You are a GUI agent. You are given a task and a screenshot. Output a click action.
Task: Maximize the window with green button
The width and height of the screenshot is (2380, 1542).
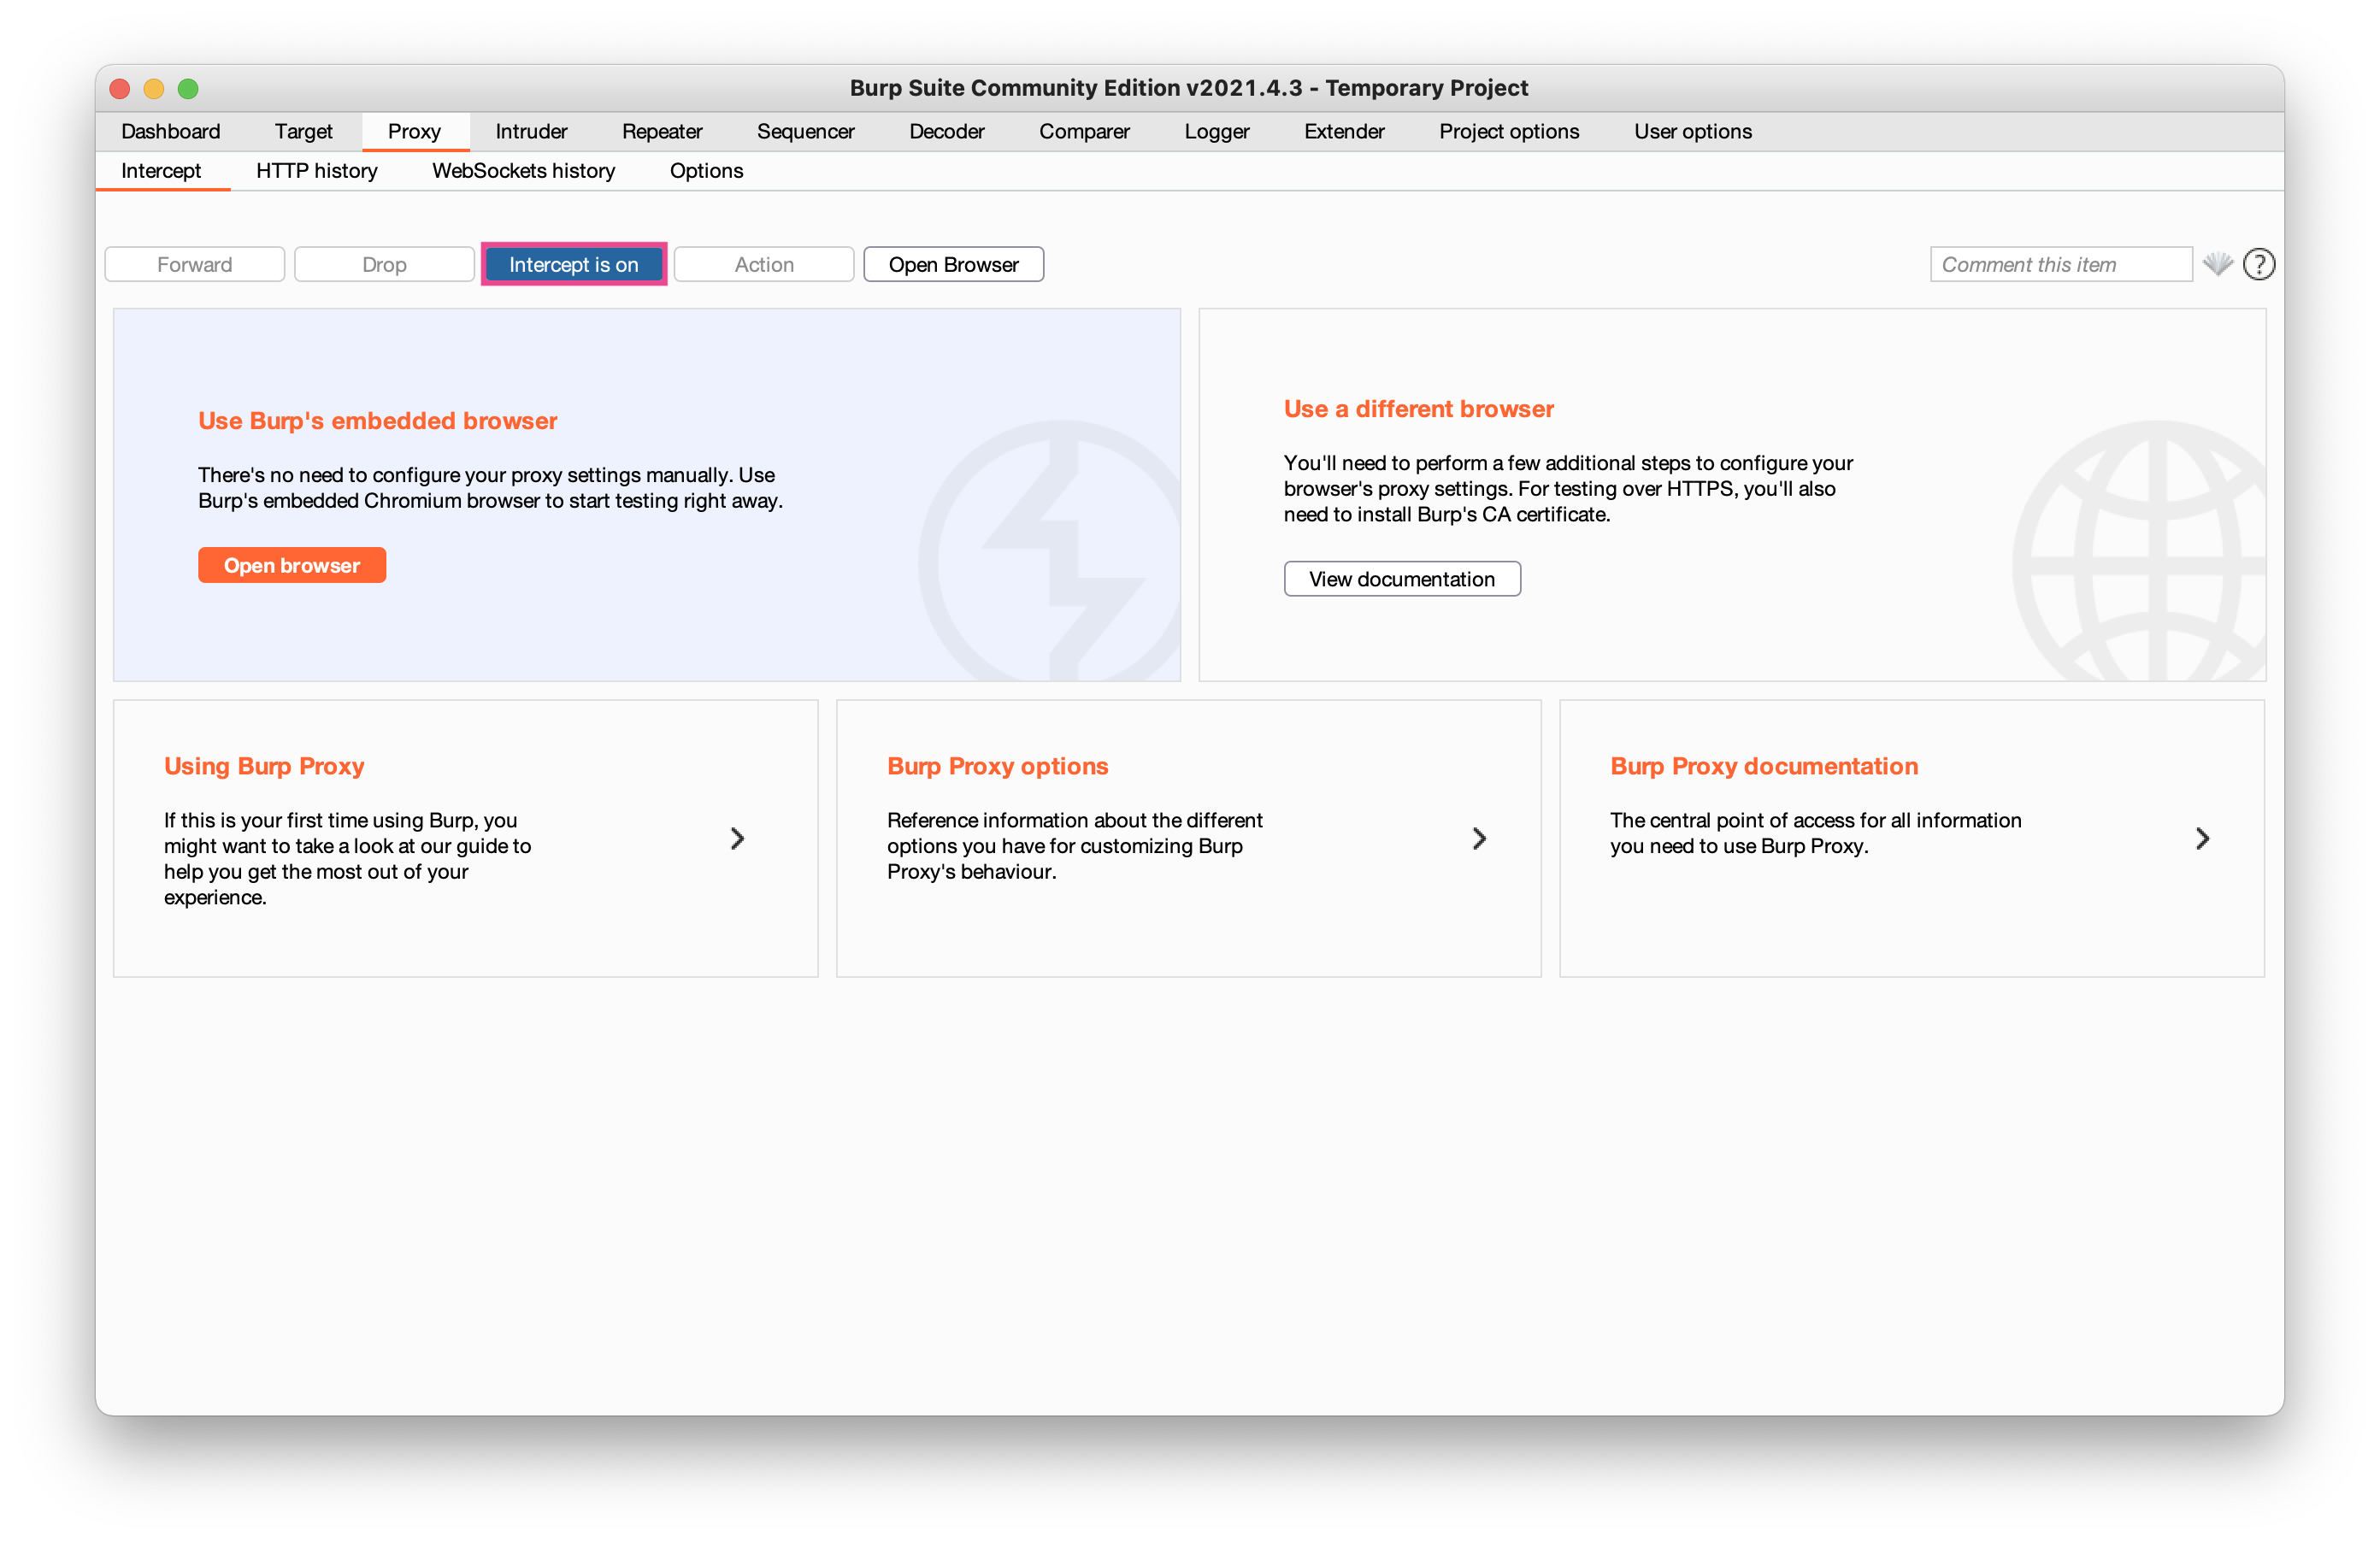(188, 88)
